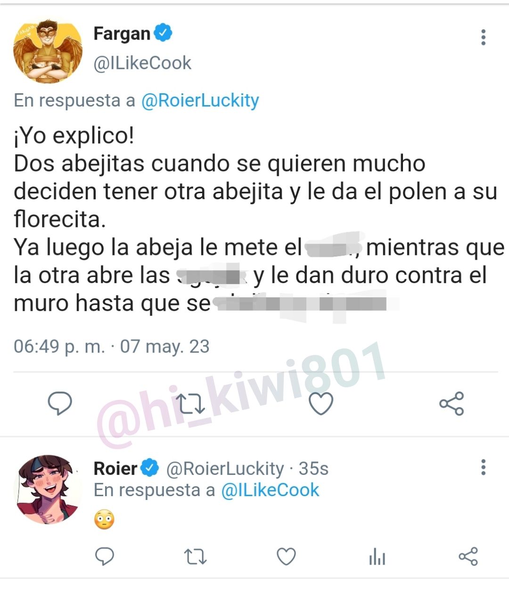Reply to Roier's emoji tweet

(x=105, y=556)
